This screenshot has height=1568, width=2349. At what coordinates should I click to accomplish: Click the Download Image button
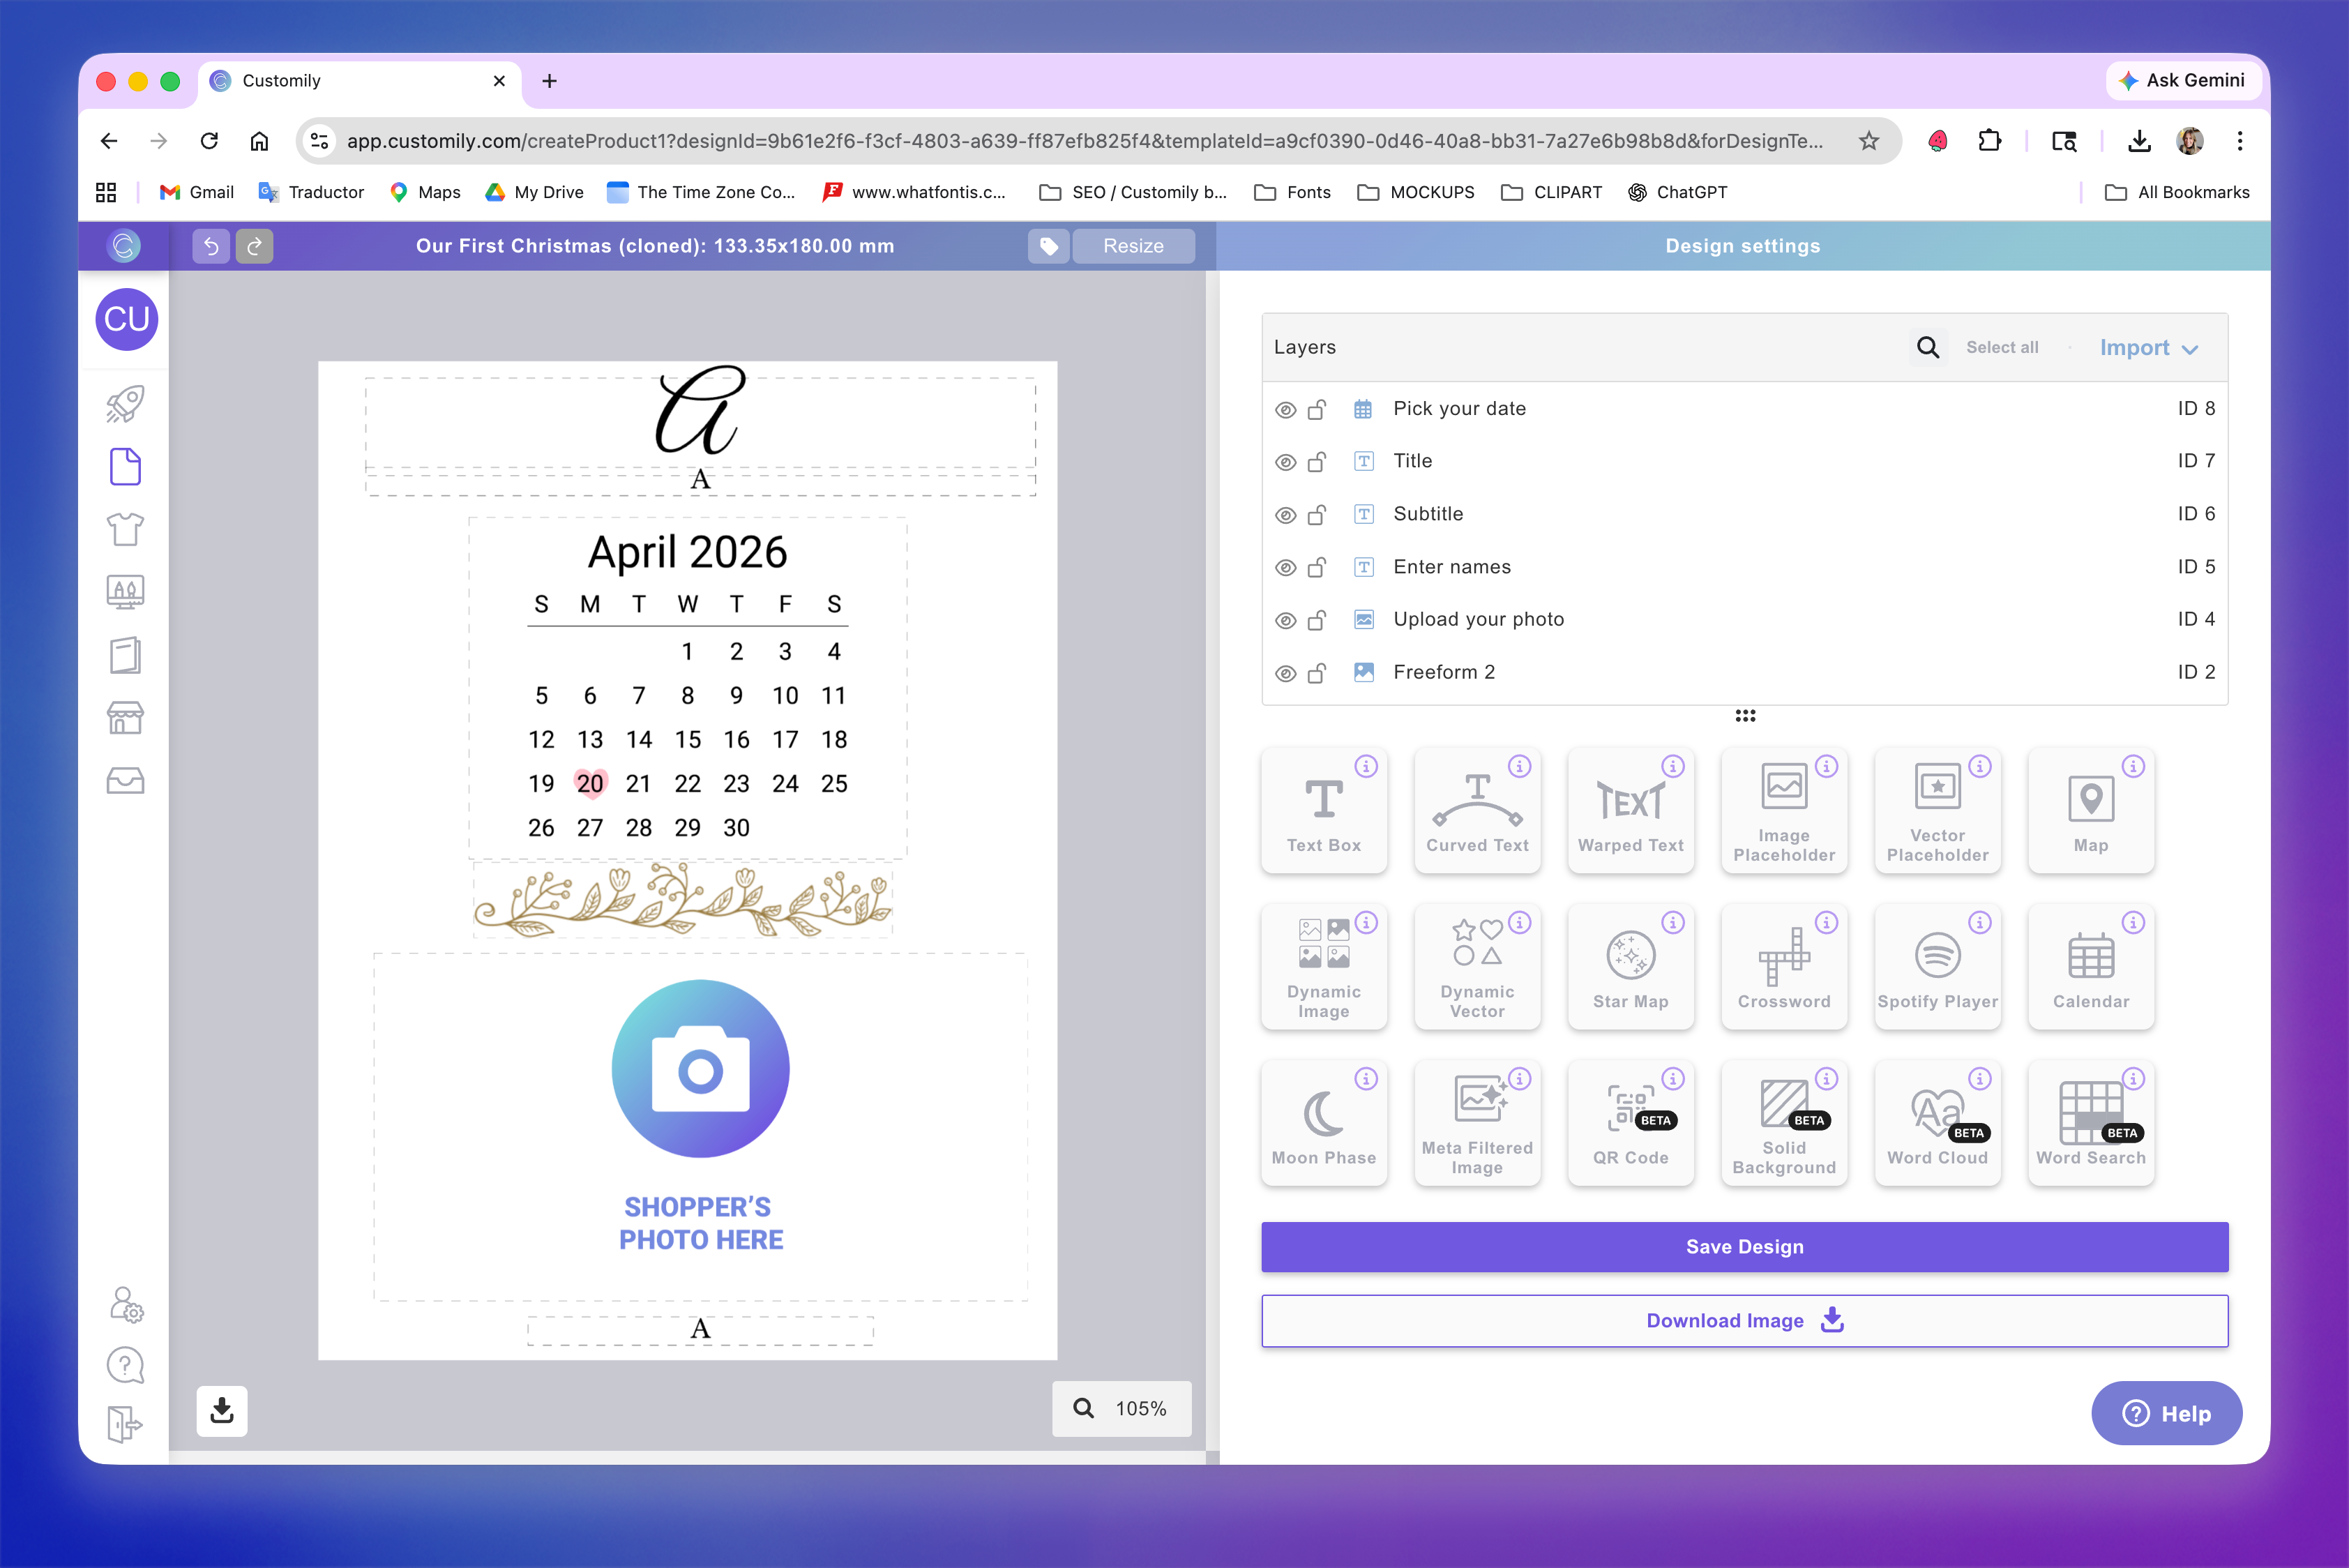1744,1321
